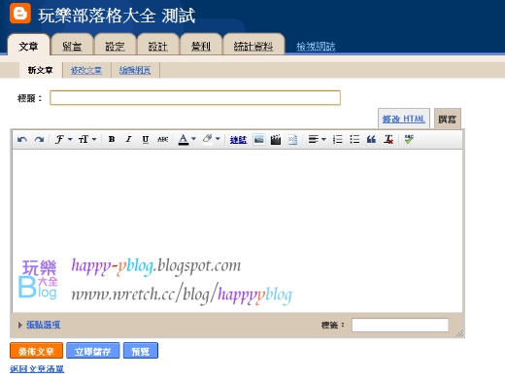Insert an image into the post
The height and width of the screenshot is (379, 505).
[259, 140]
